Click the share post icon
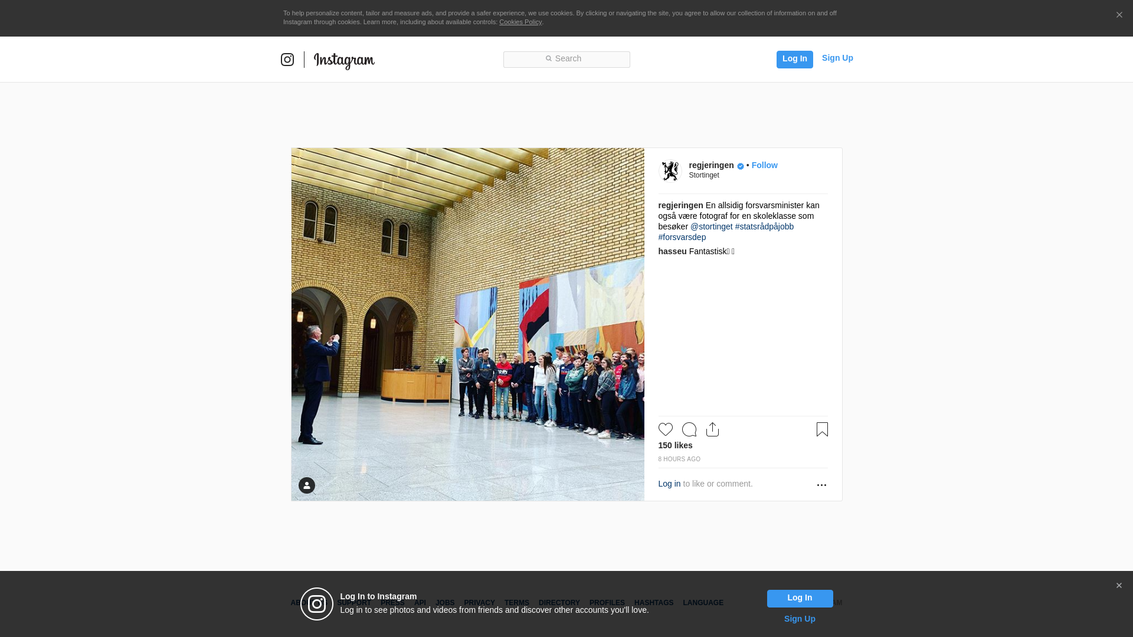Viewport: 1133px width, 637px height. coord(712,429)
